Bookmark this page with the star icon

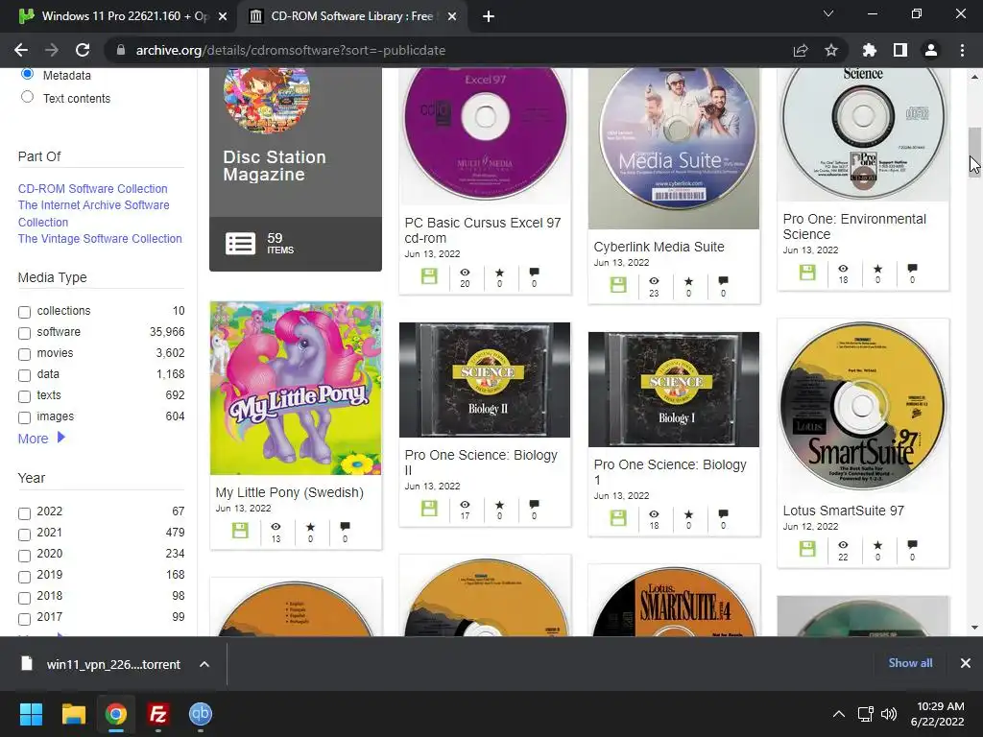click(831, 50)
